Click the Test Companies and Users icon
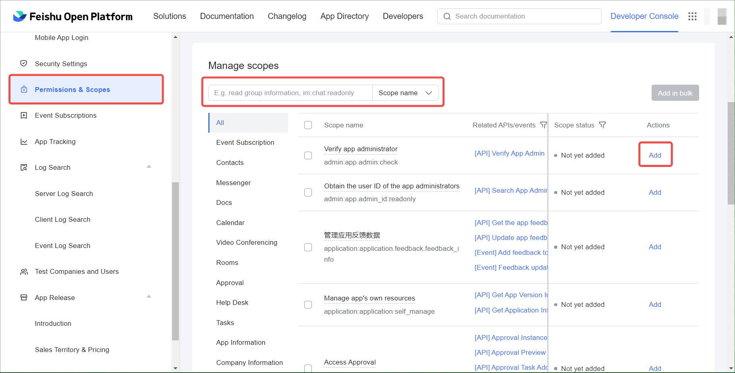Image resolution: width=735 pixels, height=373 pixels. pyautogui.click(x=24, y=272)
